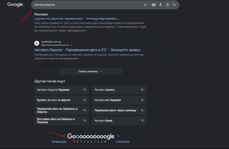Open carshuttle.com.ua site favicon
Image resolution: width=229 pixels, height=149 pixels.
[x=37, y=43]
